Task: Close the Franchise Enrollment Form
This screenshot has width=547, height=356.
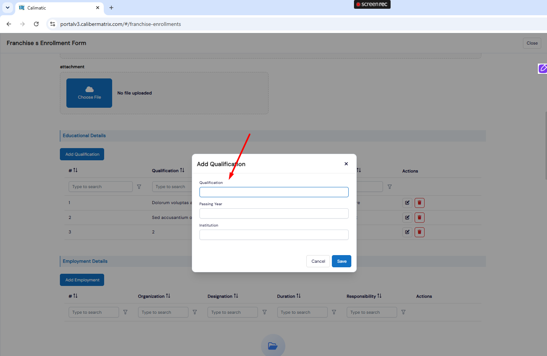Action: pyautogui.click(x=532, y=43)
